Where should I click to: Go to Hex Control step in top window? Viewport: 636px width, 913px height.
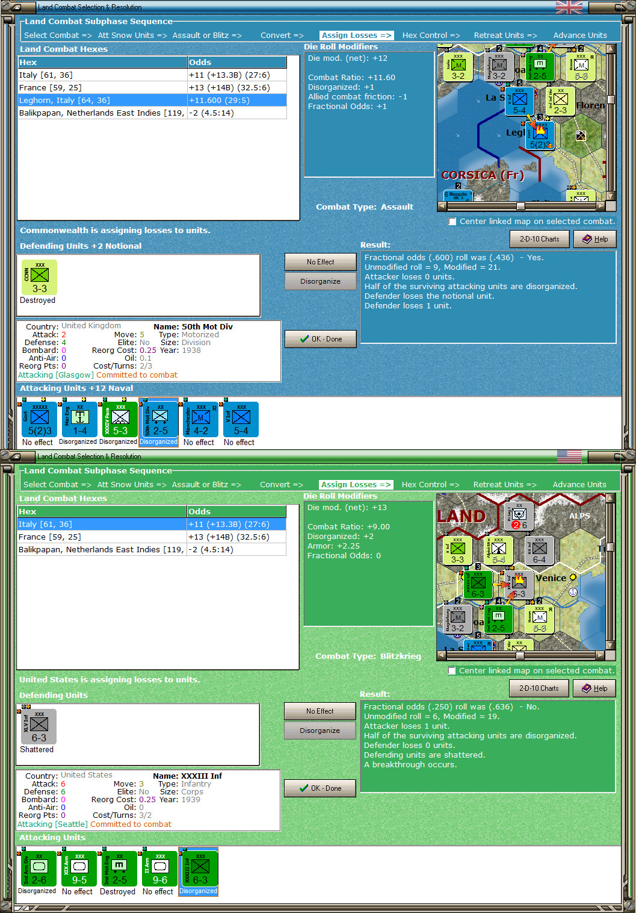pos(431,36)
